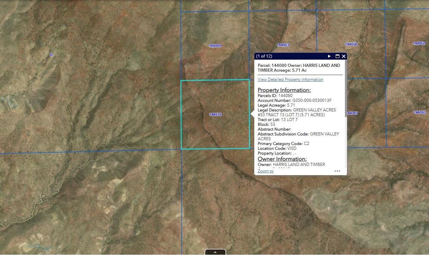Click the Owner Information heading

coord(282,159)
